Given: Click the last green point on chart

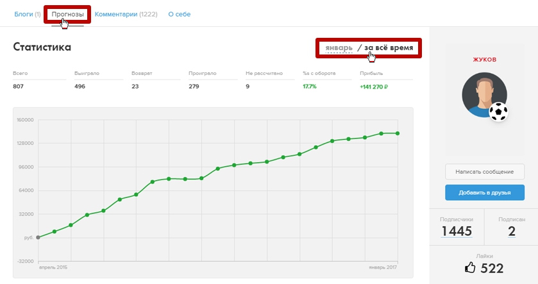Looking at the screenshot, I should point(398,133).
